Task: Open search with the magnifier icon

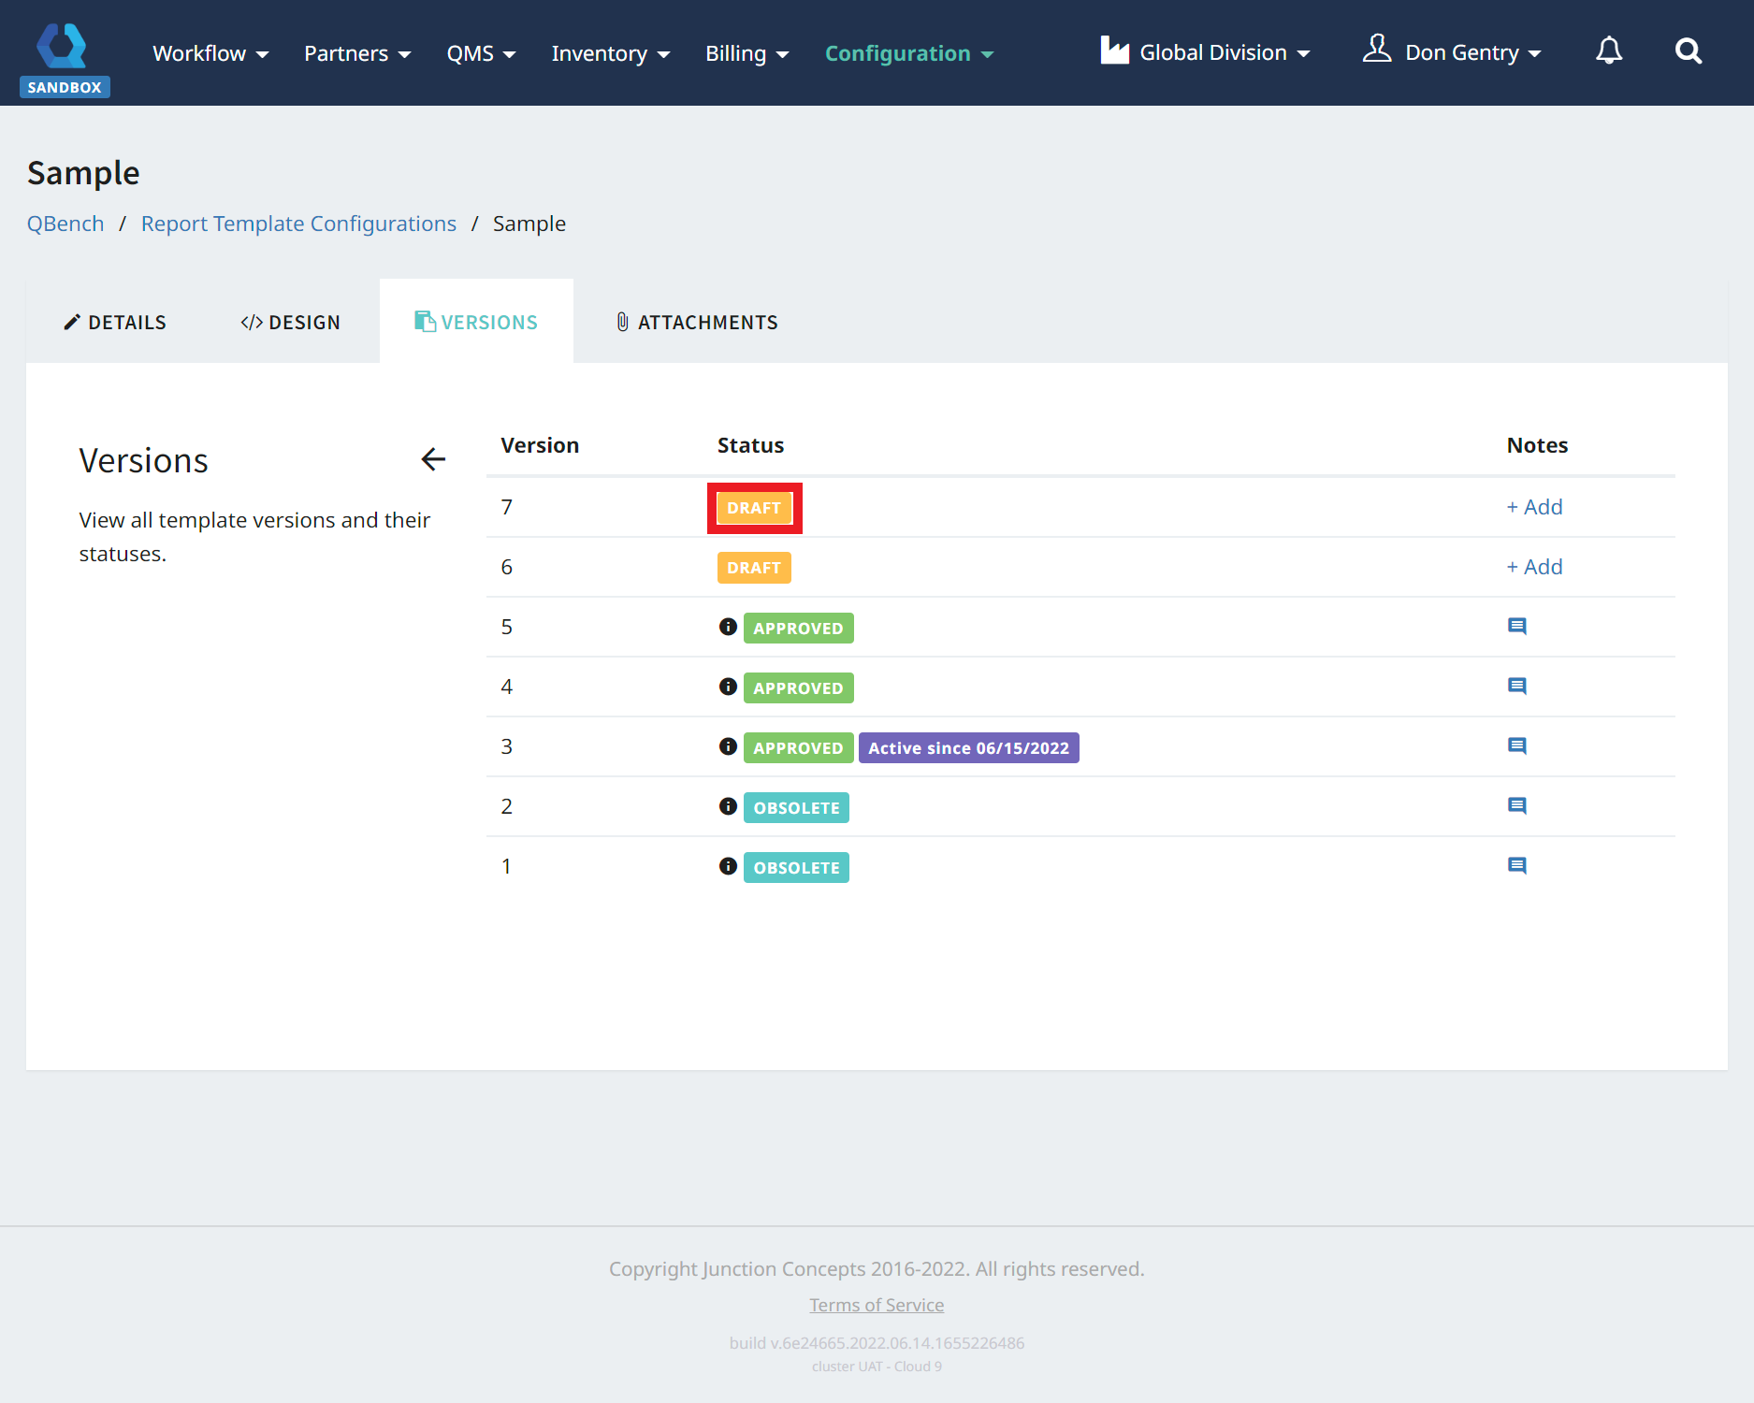Action: point(1688,51)
